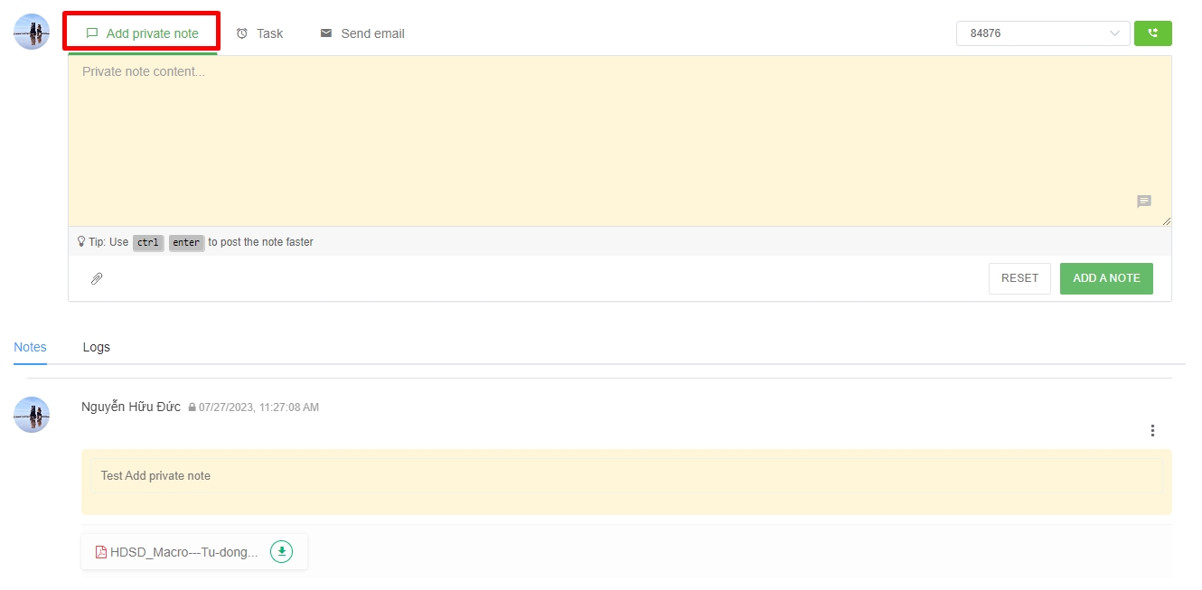Click the lock icon beside the note timestamp
The width and height of the screenshot is (1202, 590).
(192, 407)
